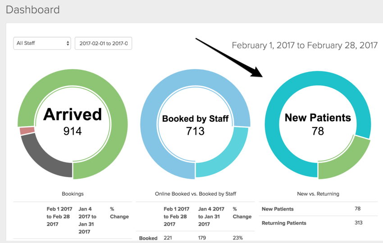Click the date range input field

tap(103, 43)
